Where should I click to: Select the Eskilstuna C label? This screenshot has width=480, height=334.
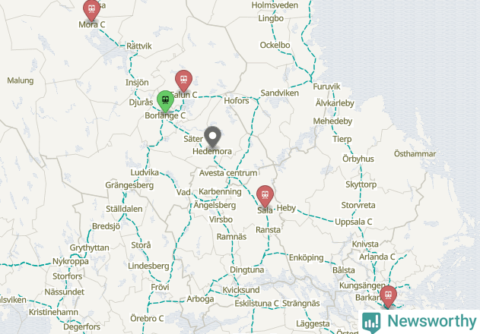256,304
